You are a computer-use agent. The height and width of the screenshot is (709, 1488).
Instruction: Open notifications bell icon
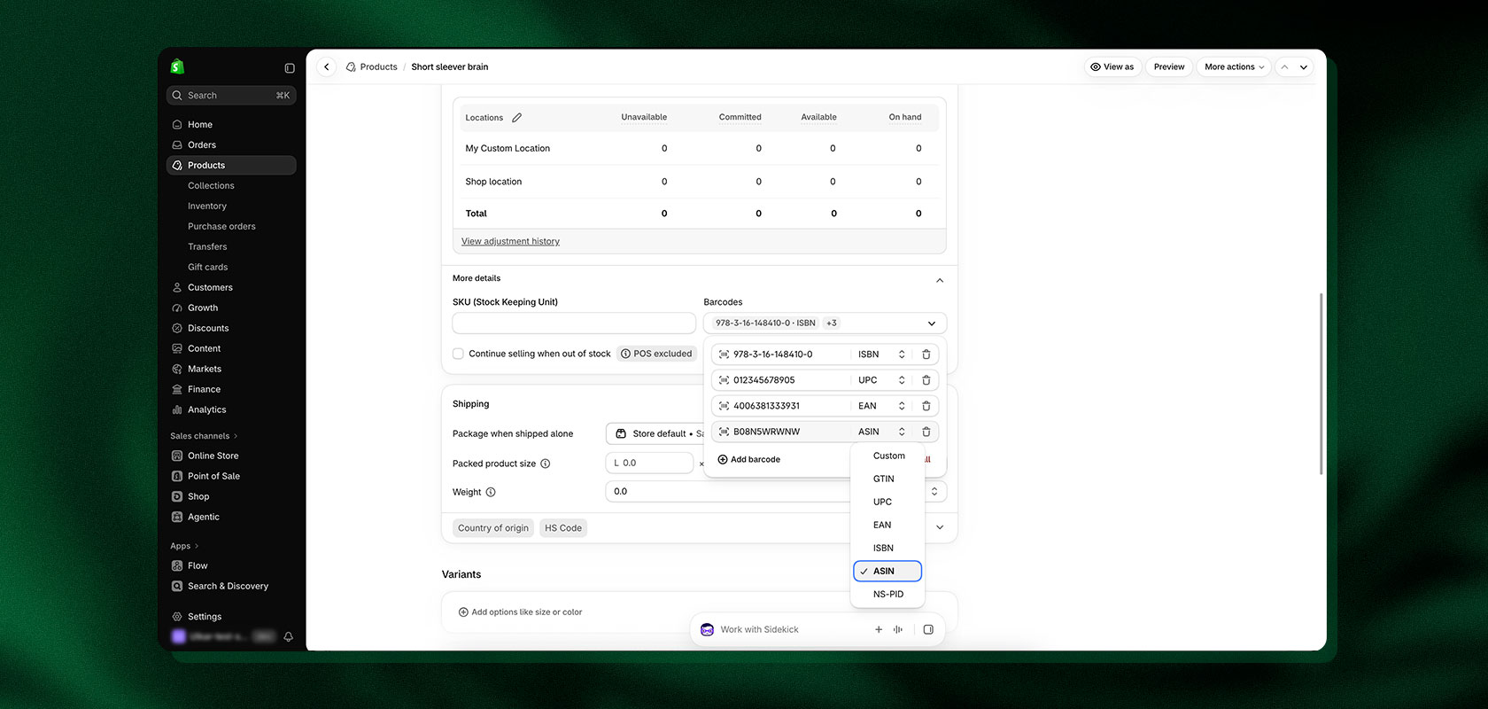(288, 636)
